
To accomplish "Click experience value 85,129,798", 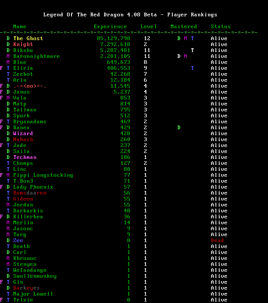I will (114, 39).
